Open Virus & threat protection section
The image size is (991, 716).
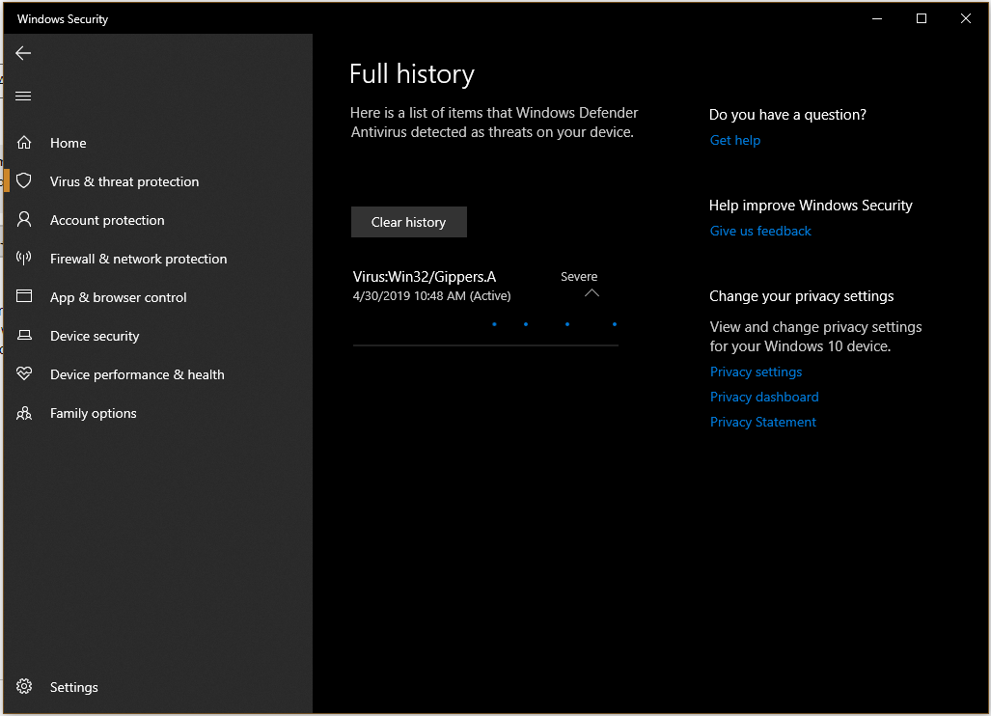(124, 181)
